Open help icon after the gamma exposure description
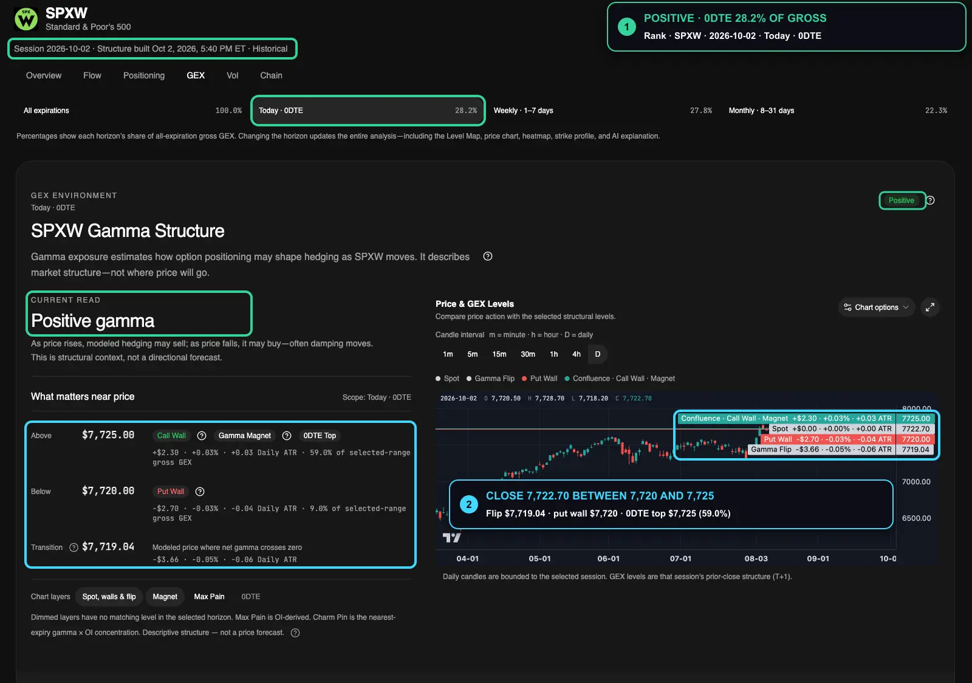 488,256
